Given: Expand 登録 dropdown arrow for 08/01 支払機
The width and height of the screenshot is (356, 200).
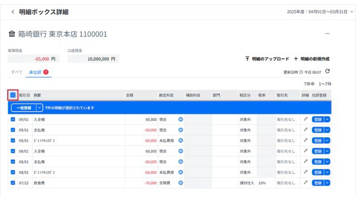Looking at the screenshot, I should [327, 162].
